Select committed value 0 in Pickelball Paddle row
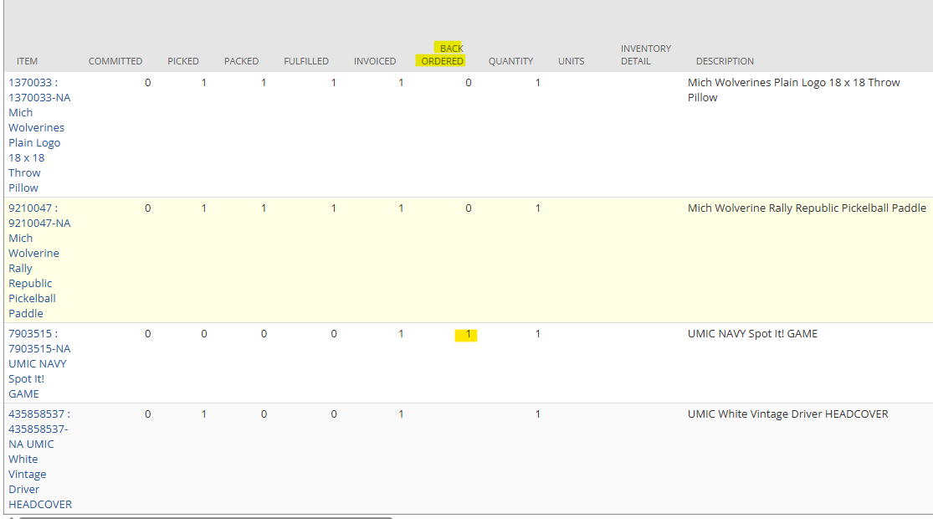The image size is (933, 519). (147, 208)
